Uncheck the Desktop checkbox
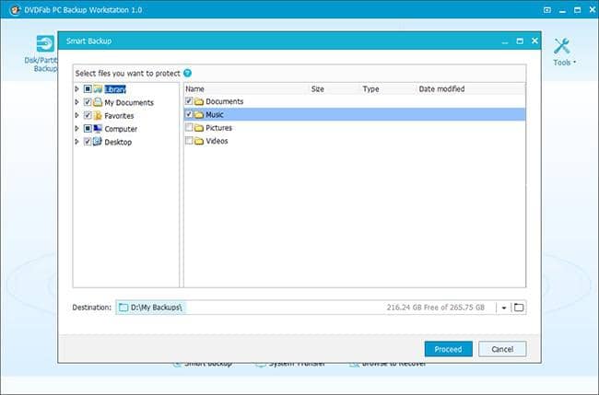 (x=88, y=142)
